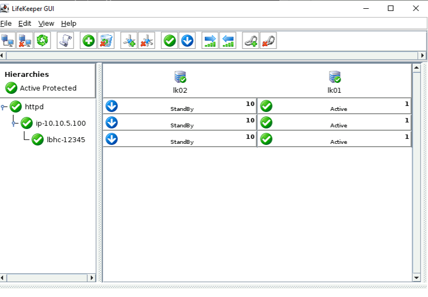
Task: Click the Add Dependency chain icon
Action: click(x=251, y=41)
